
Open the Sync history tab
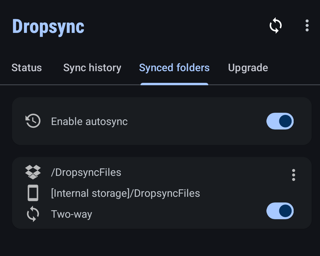92,68
